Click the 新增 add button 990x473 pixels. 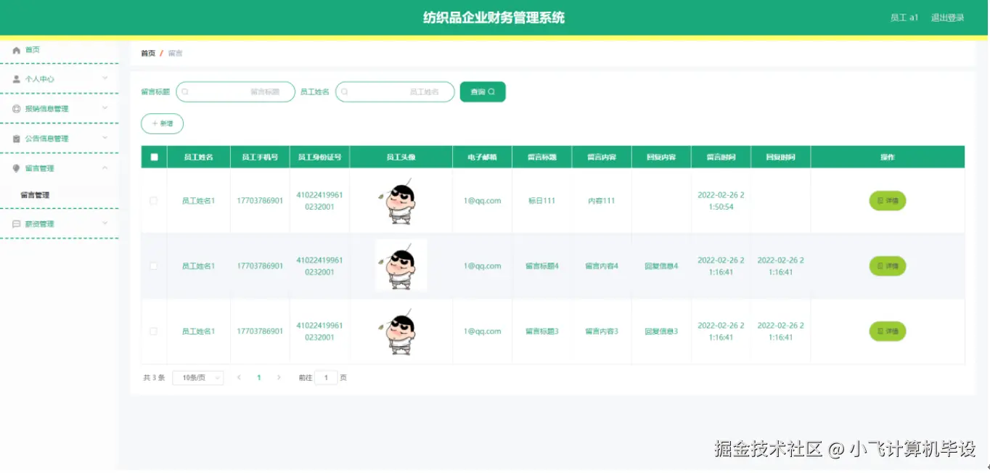point(162,123)
